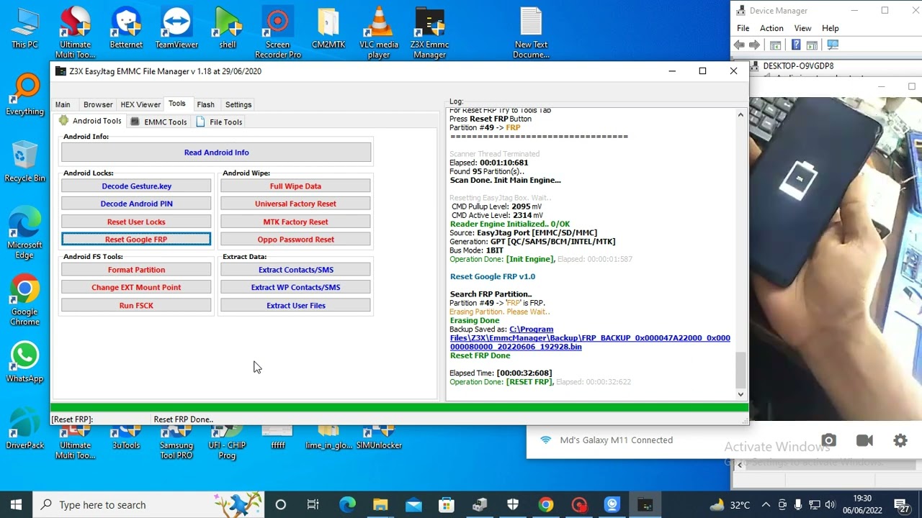The image size is (922, 518).
Task: Click Forward arrow in Device Manager toolbar
Action: click(x=754, y=45)
